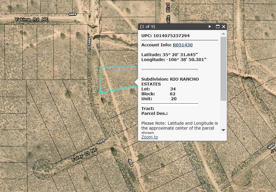Click the Latitude coordinate line in popup
The height and width of the screenshot is (192, 276).
(169, 54)
